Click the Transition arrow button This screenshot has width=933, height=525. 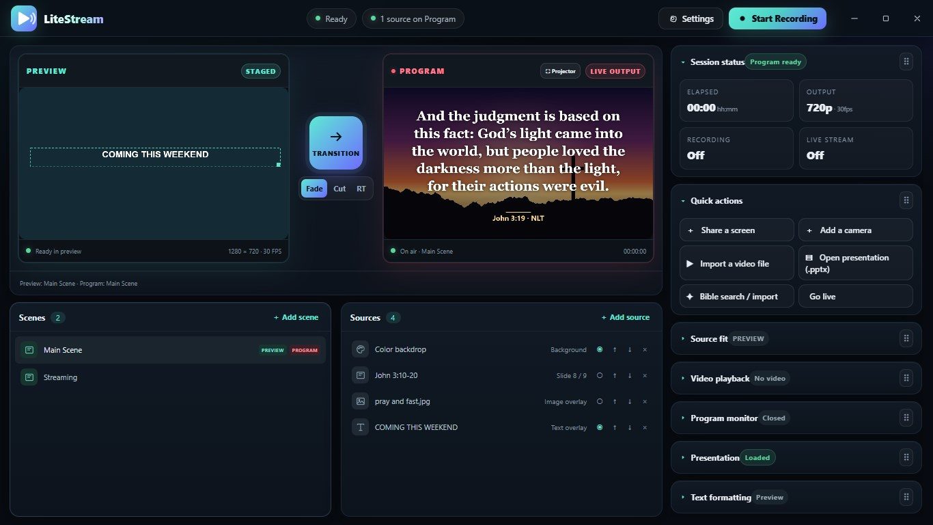point(335,142)
